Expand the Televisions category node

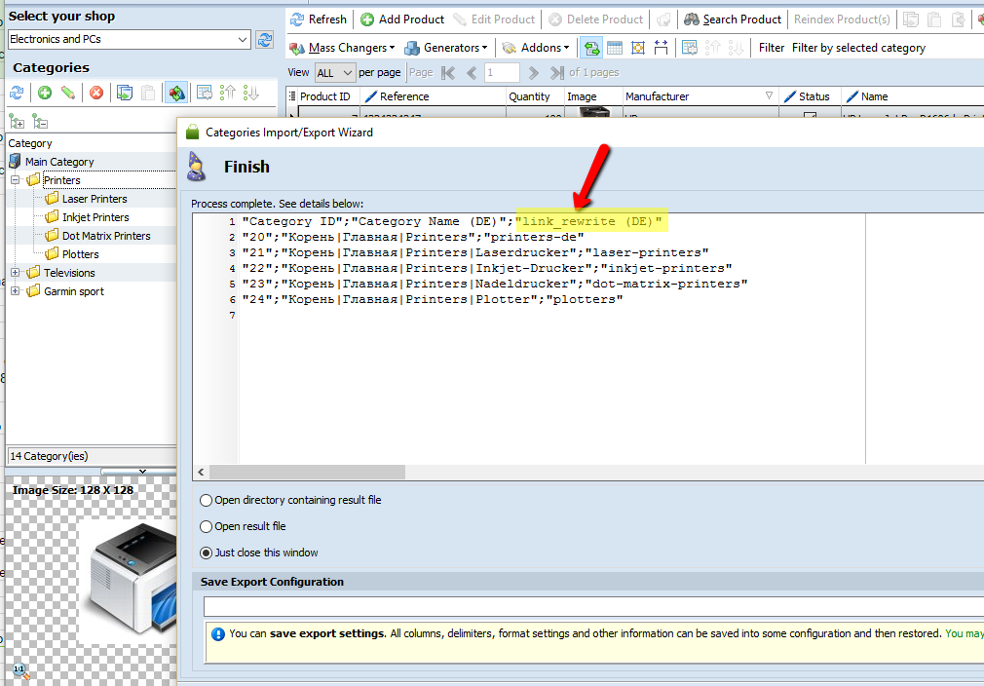coord(16,273)
